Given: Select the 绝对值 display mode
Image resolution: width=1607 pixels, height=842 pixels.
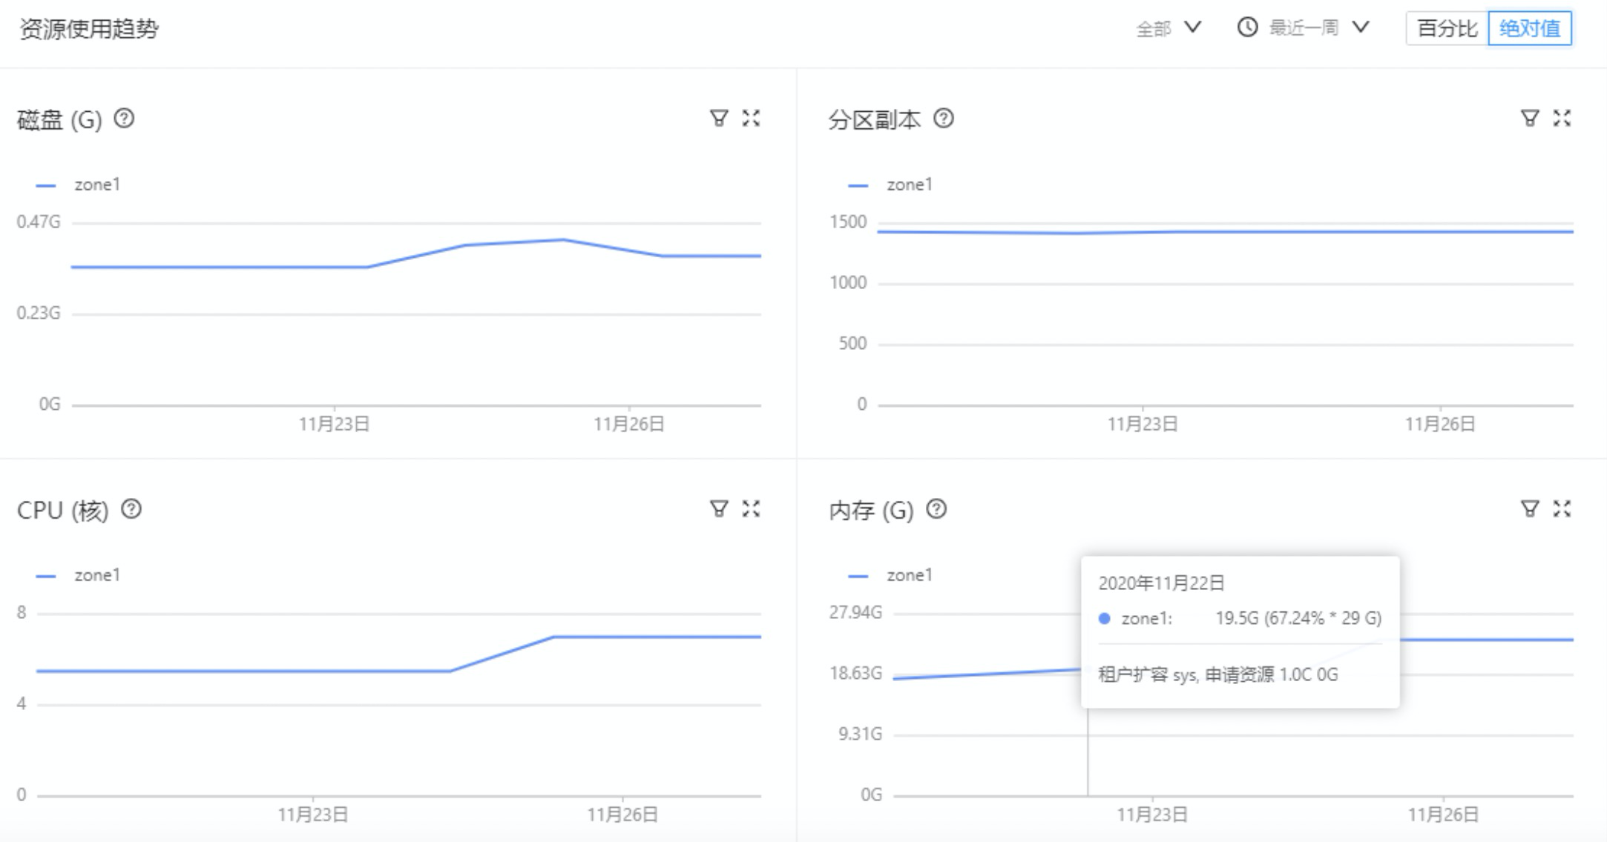Looking at the screenshot, I should coord(1530,29).
